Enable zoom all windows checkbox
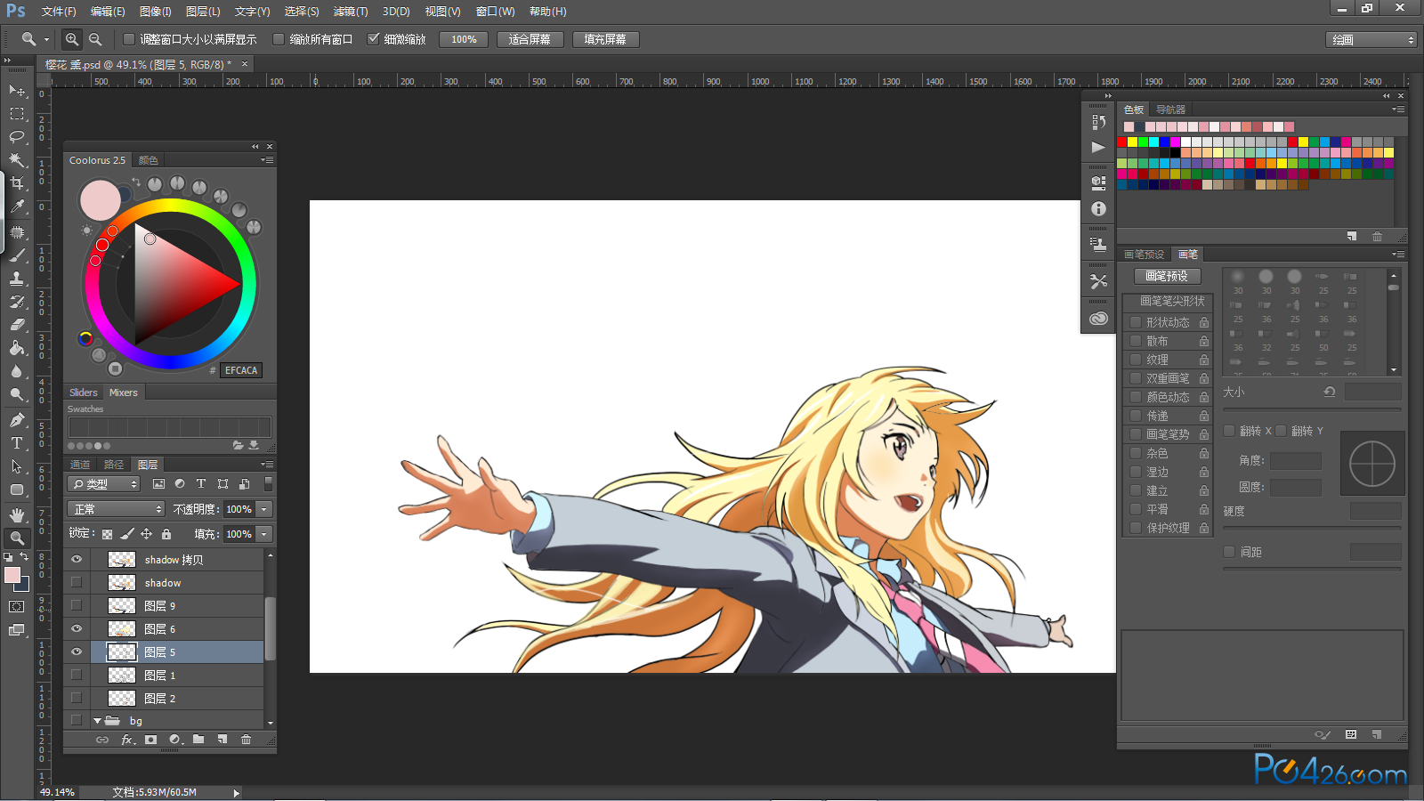This screenshot has width=1424, height=801. [x=279, y=39]
